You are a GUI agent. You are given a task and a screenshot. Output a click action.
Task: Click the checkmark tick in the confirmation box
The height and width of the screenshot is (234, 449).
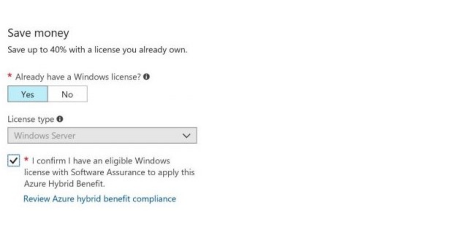coord(13,160)
